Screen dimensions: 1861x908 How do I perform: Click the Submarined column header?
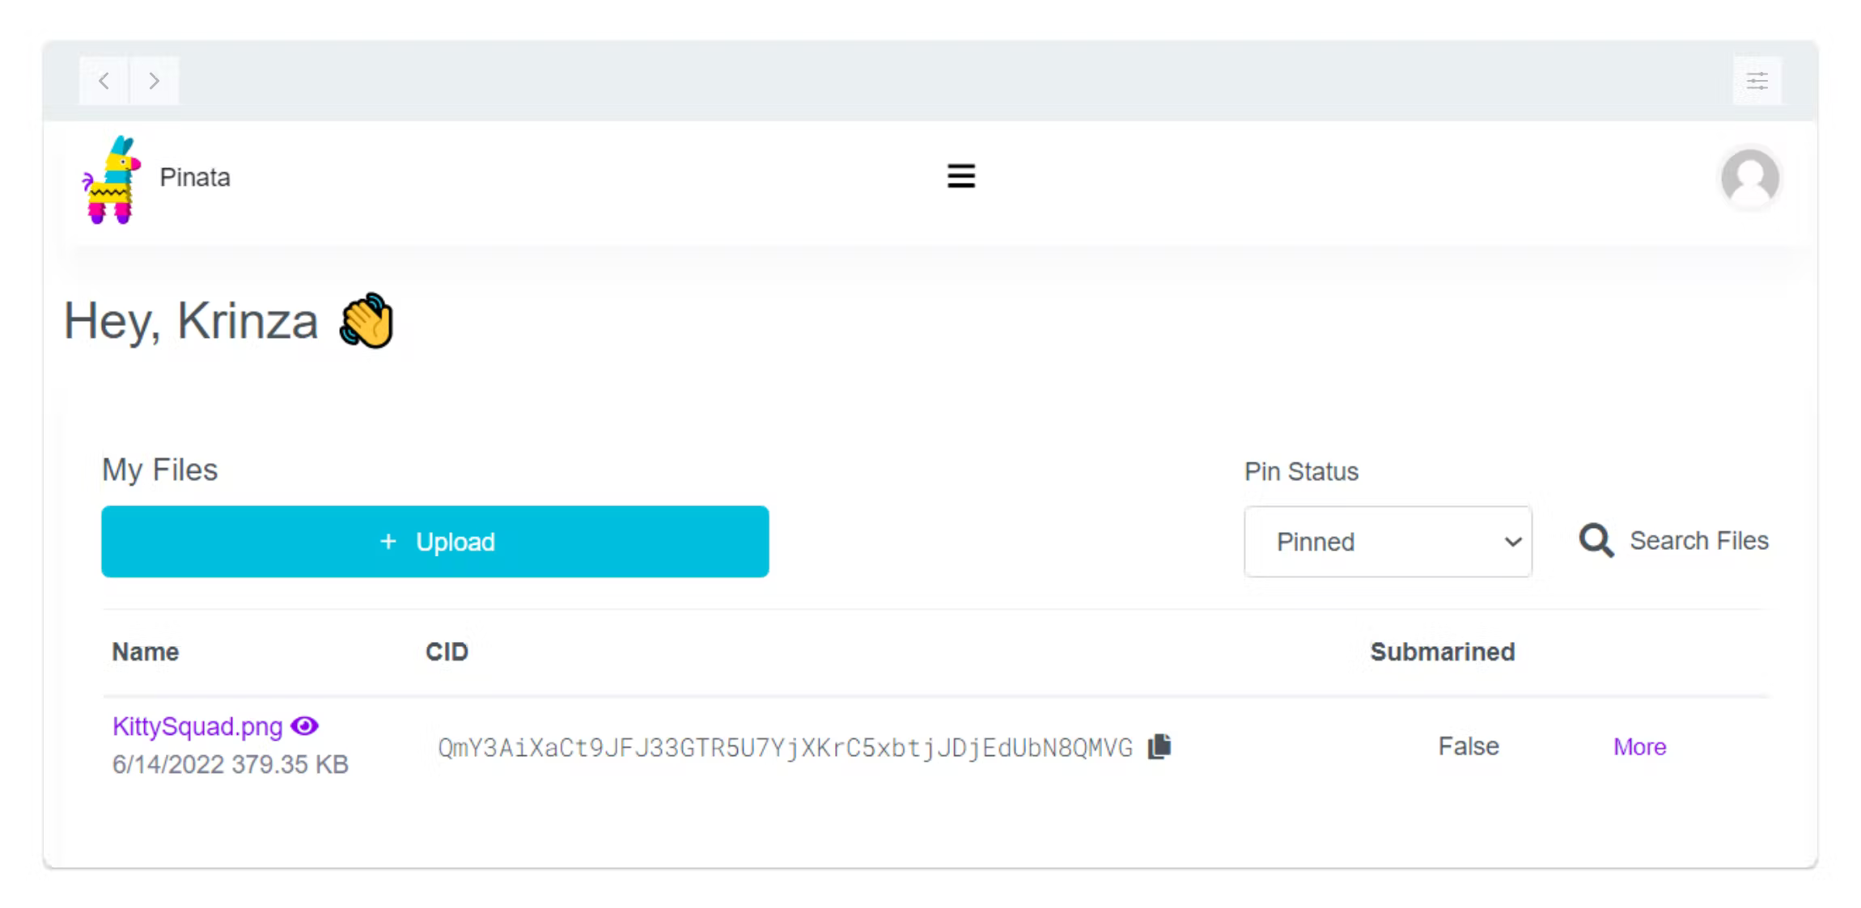point(1442,652)
